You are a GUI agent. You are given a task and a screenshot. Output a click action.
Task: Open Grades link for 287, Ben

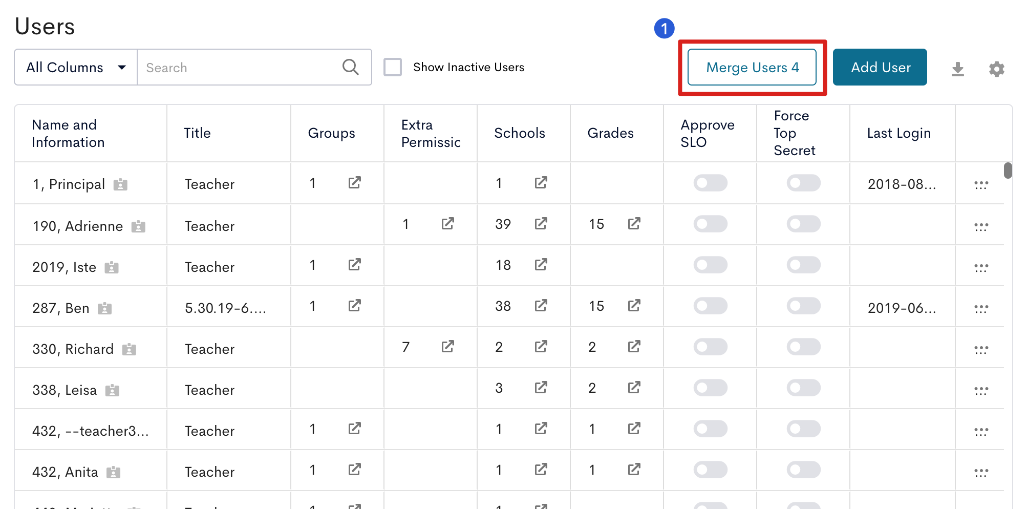pyautogui.click(x=634, y=306)
